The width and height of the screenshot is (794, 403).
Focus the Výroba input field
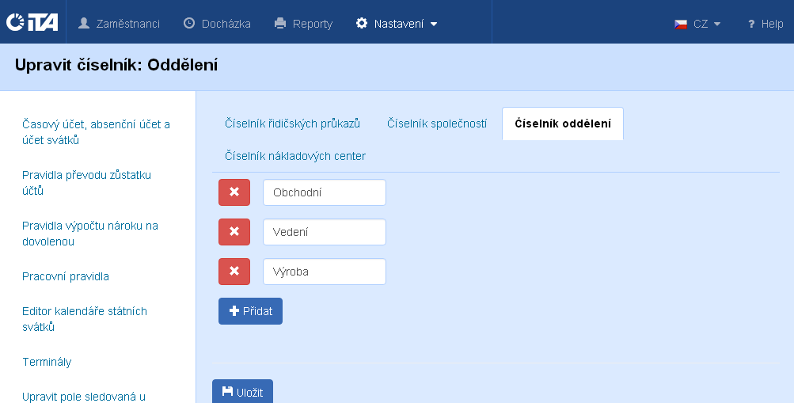(324, 272)
